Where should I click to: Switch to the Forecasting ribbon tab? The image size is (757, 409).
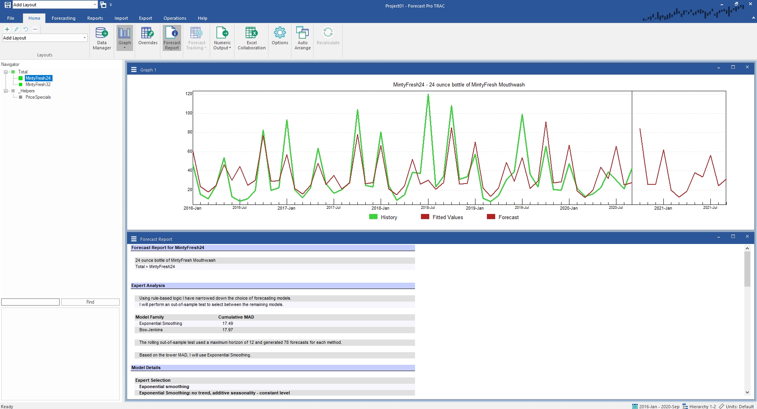click(x=64, y=18)
